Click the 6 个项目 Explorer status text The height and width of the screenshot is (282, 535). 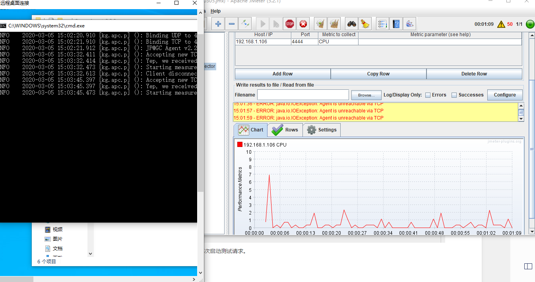(47, 262)
